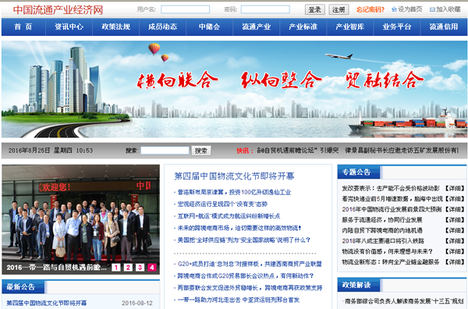The image size is (468, 309).
Task: Select slide number 3 in photo carousel
Action: click(140, 267)
